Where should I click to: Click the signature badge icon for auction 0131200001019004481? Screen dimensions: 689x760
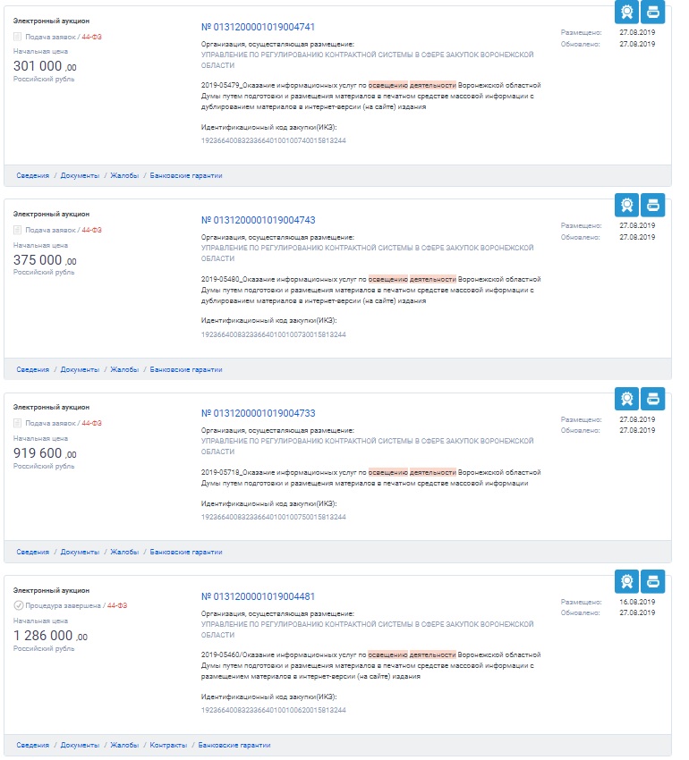626,581
